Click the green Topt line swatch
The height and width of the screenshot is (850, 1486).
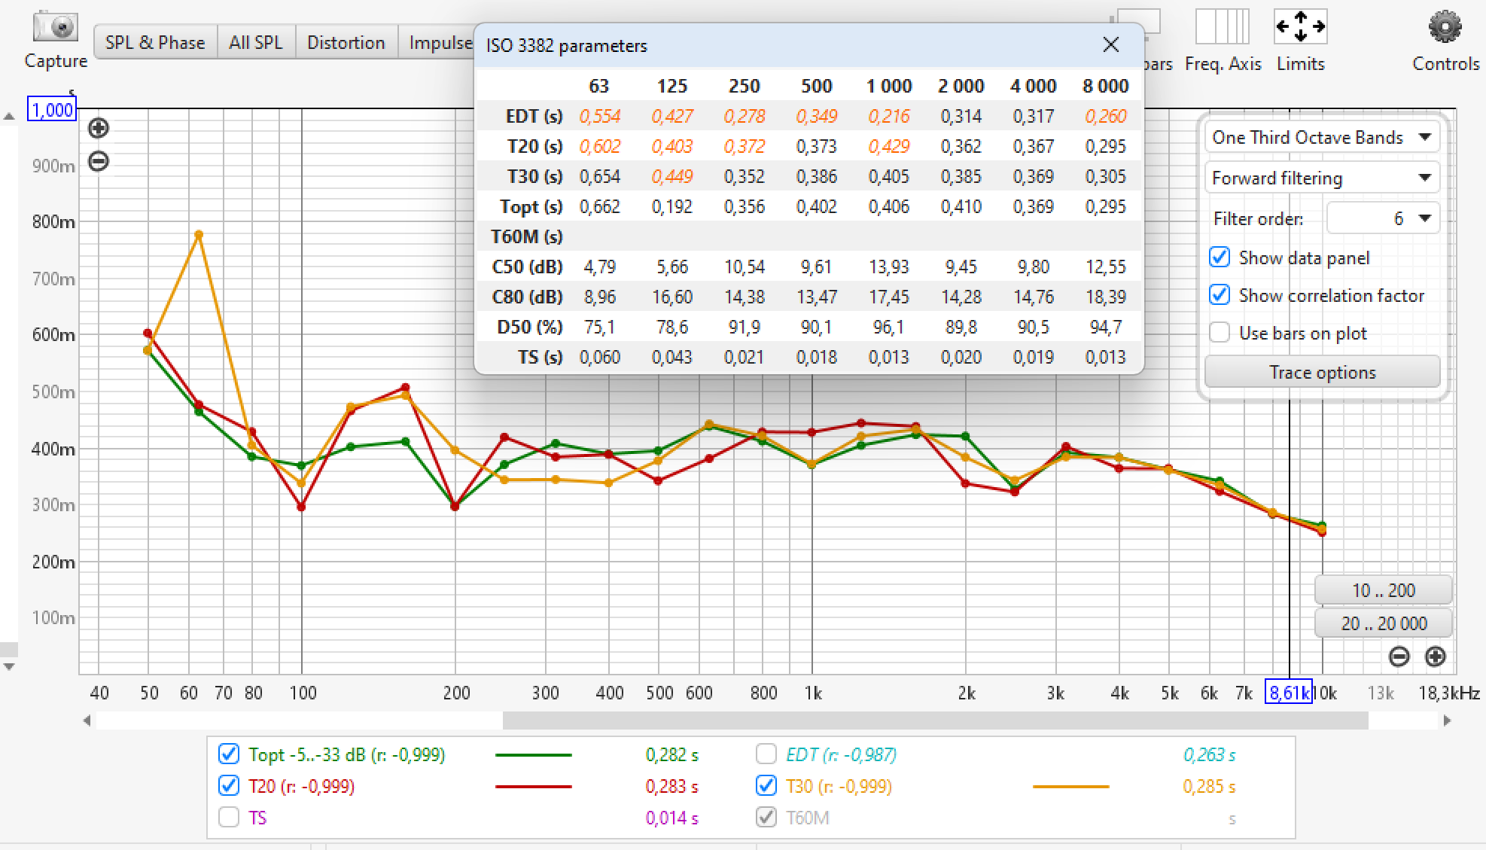point(533,754)
